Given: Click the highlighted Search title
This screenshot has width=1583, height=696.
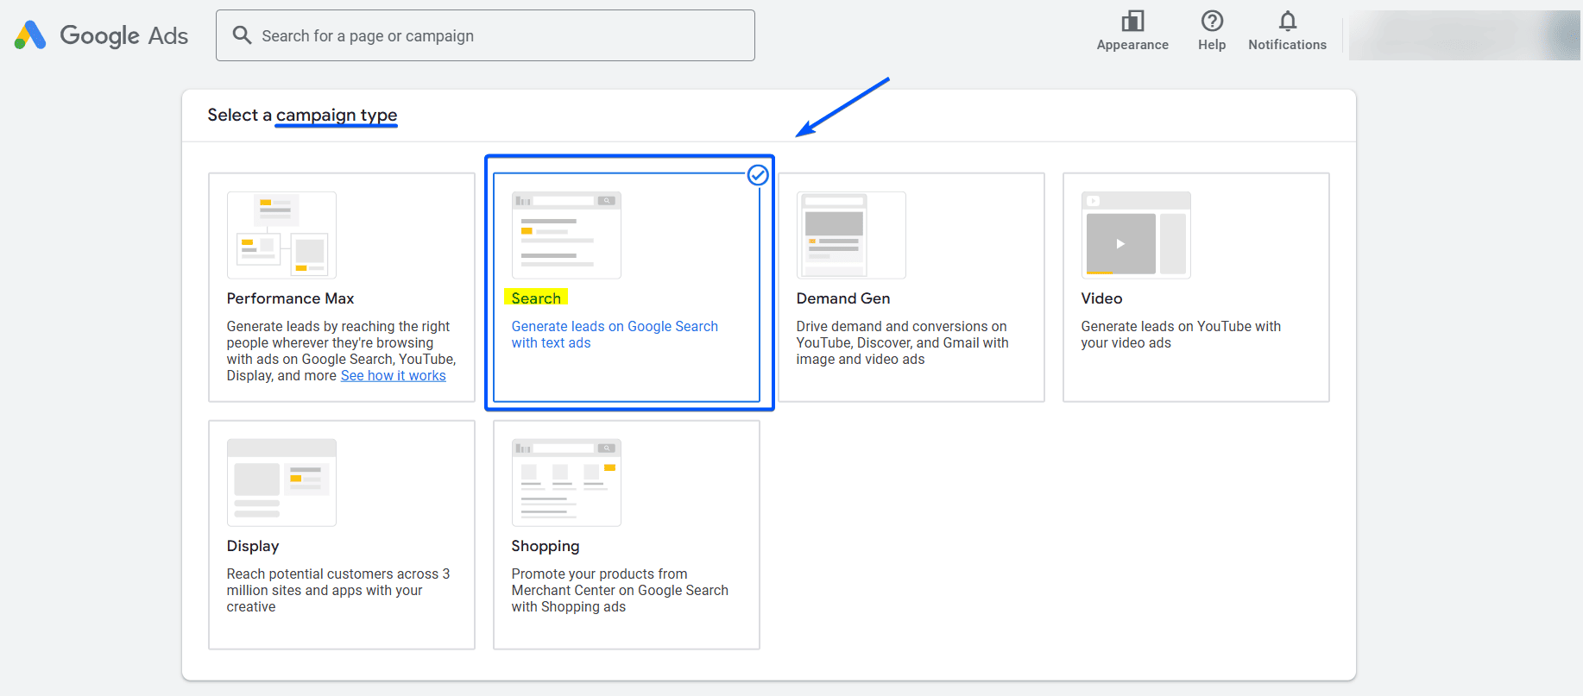Looking at the screenshot, I should tap(536, 298).
